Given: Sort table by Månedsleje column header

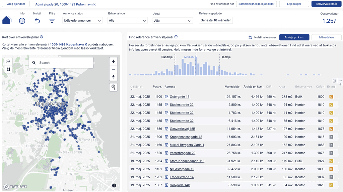Looking at the screenshot, I should [x=232, y=86].
